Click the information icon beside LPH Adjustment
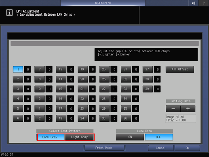The image size is (209, 157). click(x=9, y=13)
